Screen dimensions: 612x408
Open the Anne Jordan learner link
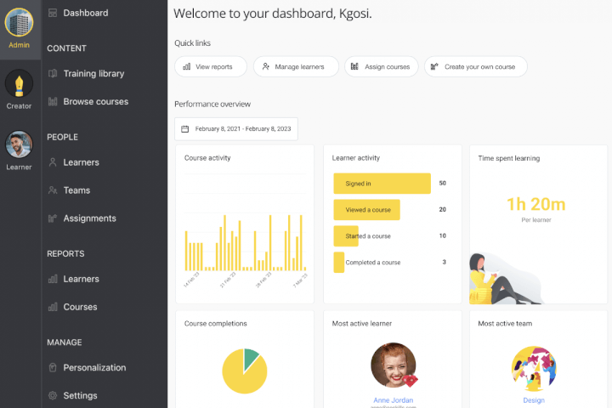click(x=393, y=400)
